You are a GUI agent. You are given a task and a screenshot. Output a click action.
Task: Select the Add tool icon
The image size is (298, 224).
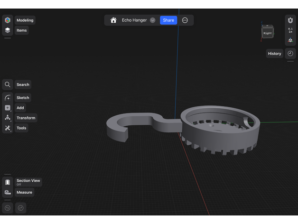[8, 108]
